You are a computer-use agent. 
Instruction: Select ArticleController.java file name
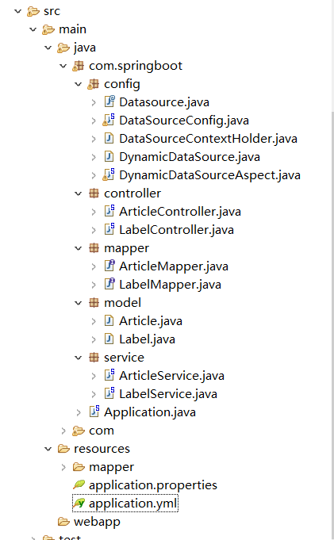click(x=180, y=212)
